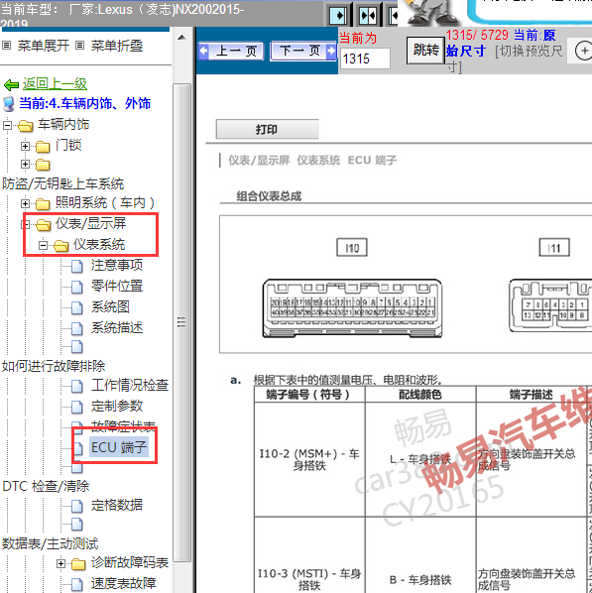592x593 pixels.
Task: Click the 端子编号（符号） table header
Action: tap(308, 395)
